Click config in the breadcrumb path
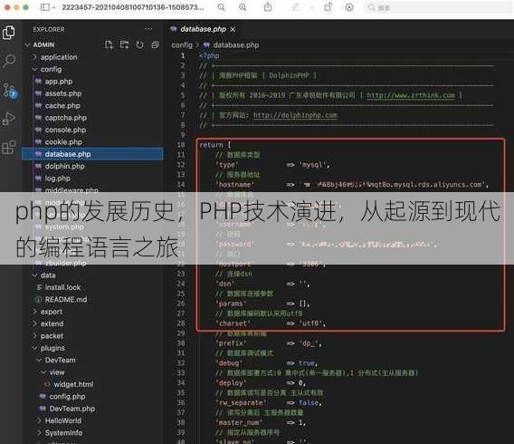Viewport: 514px width, 444px height. [x=182, y=45]
